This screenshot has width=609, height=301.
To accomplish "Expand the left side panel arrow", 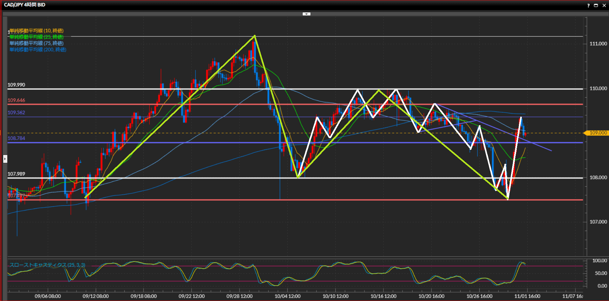I will point(5,159).
